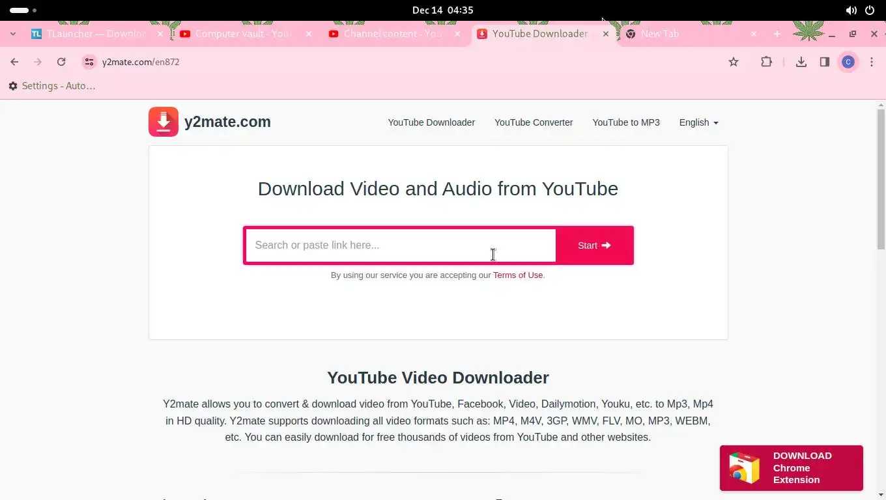Open the Chrome downloads icon

click(x=801, y=62)
